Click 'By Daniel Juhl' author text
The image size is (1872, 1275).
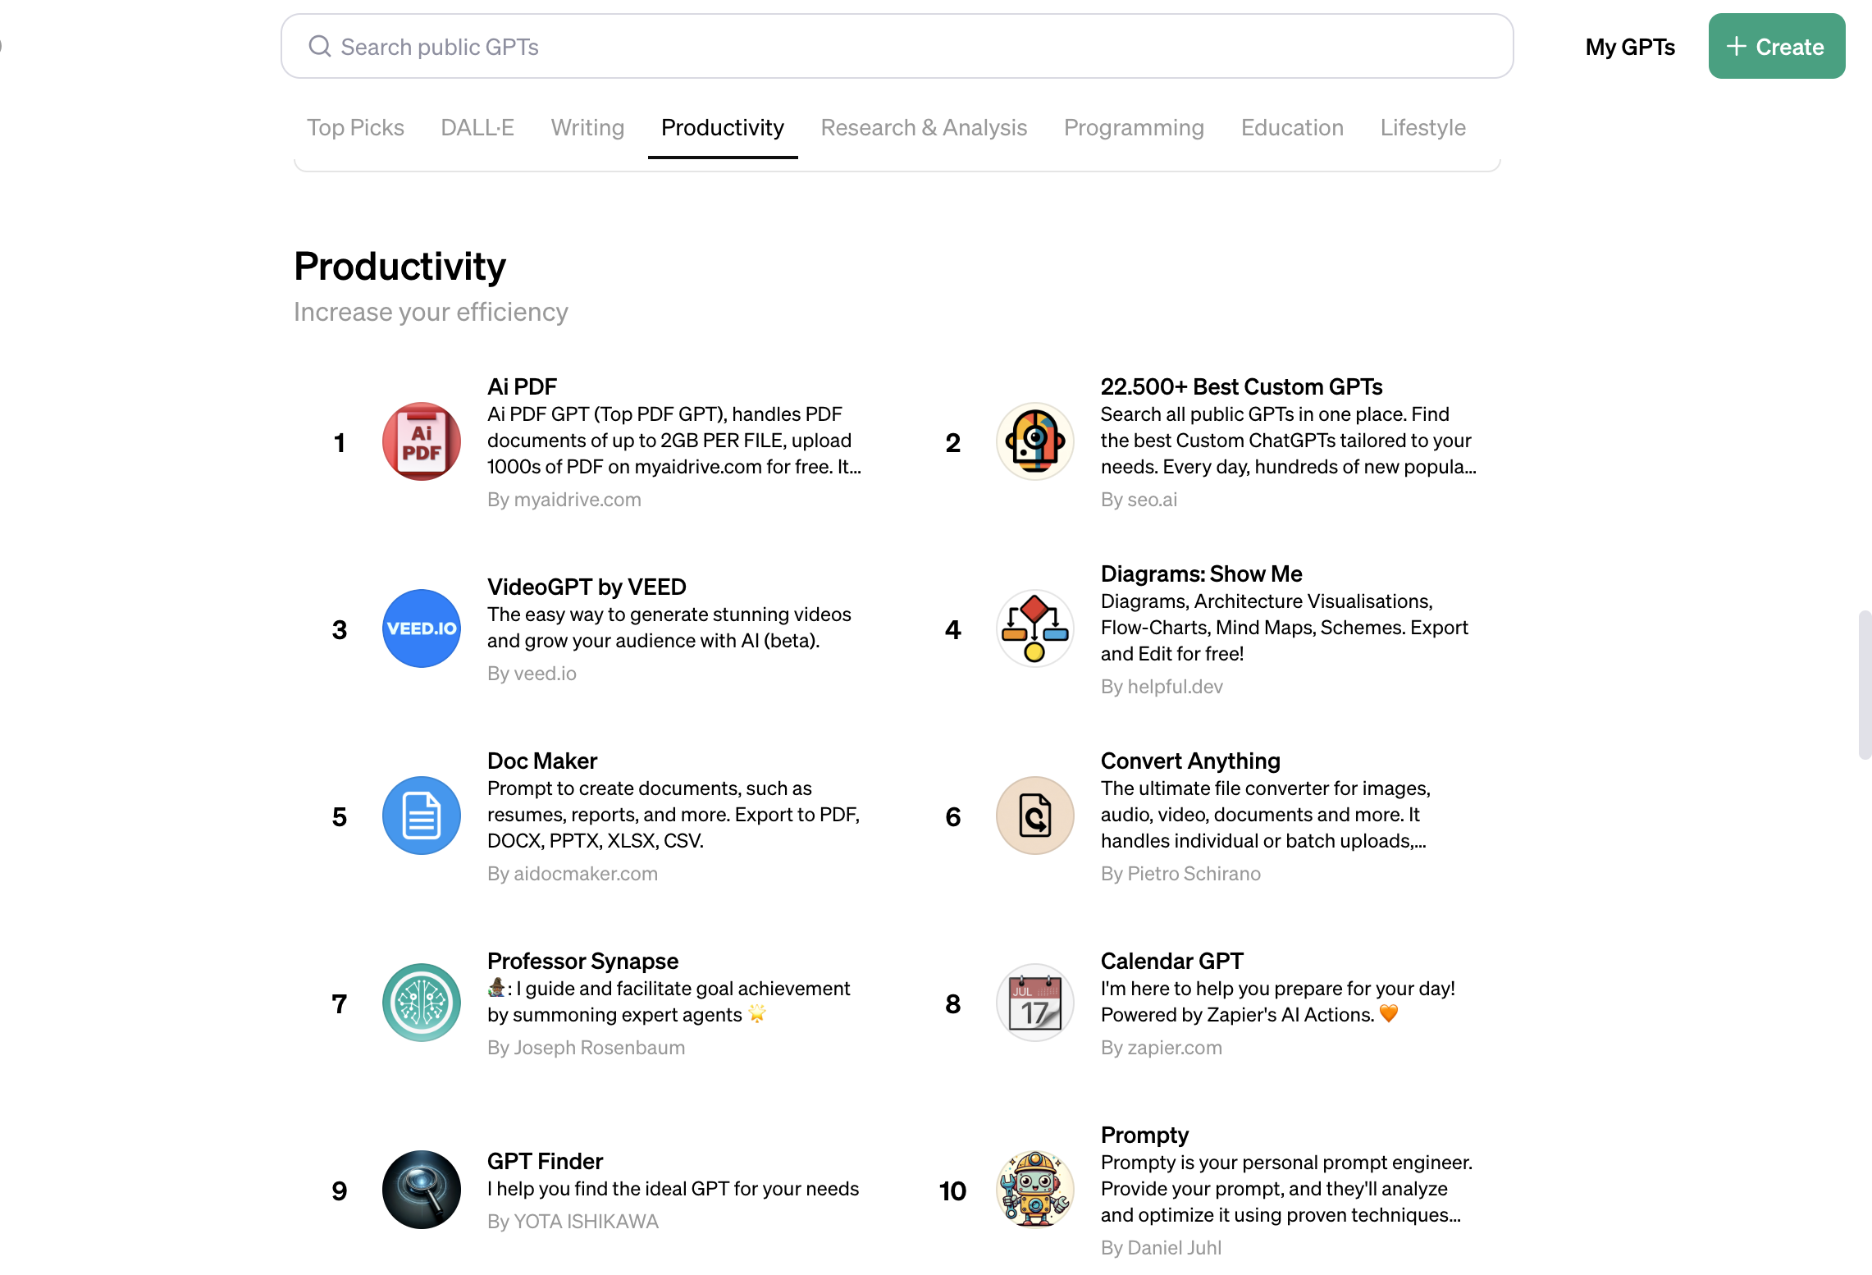click(1161, 1248)
